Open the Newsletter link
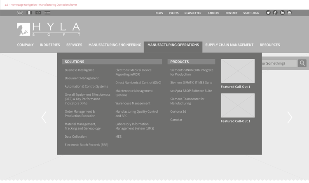Viewport: 309px width, 183px height. click(x=193, y=13)
